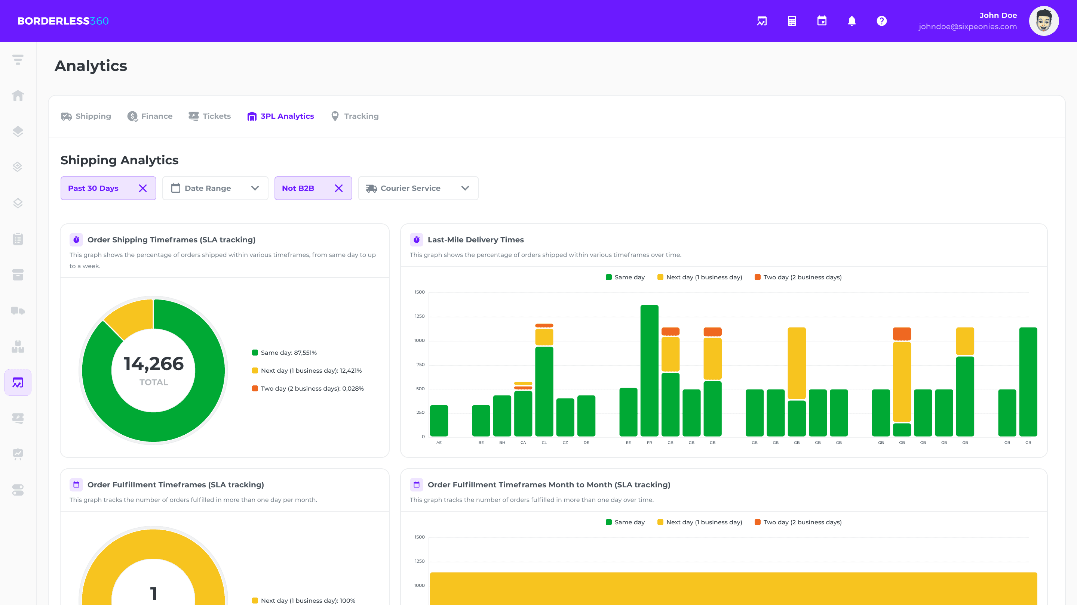Open the clipboard list sidebar icon

pos(18,239)
